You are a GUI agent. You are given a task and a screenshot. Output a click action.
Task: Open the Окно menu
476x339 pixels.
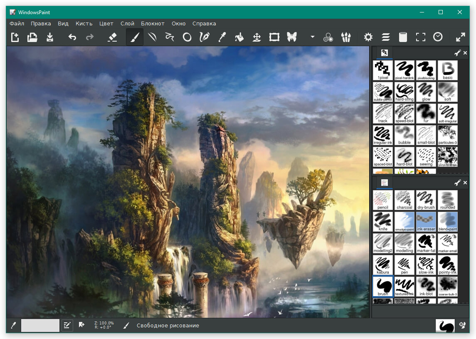[178, 23]
